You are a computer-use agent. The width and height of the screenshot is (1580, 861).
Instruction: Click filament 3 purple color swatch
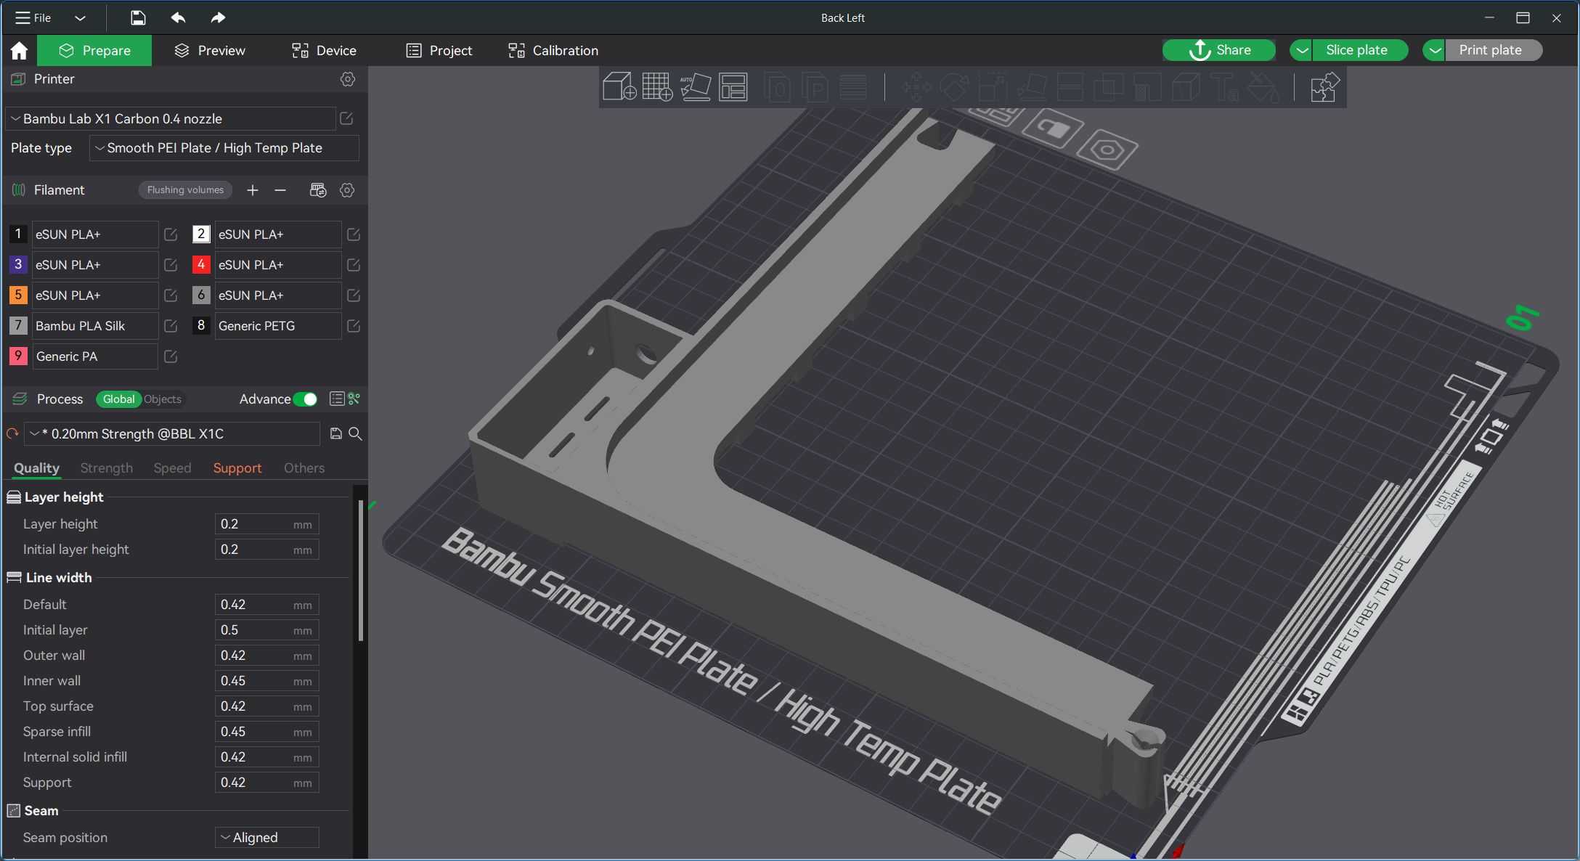coord(18,264)
